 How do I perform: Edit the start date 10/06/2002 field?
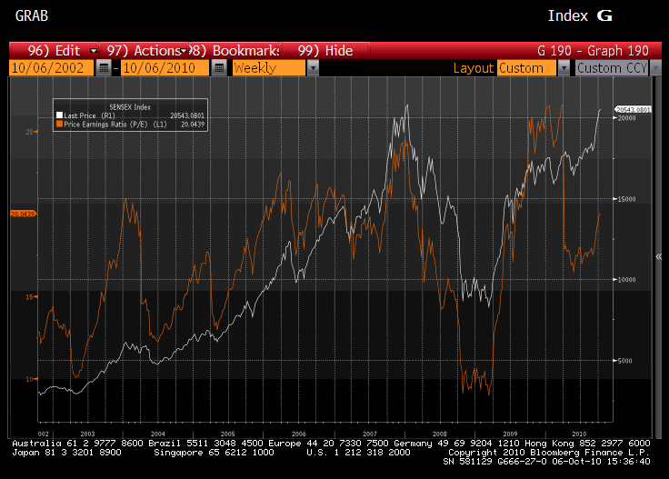(x=51, y=68)
